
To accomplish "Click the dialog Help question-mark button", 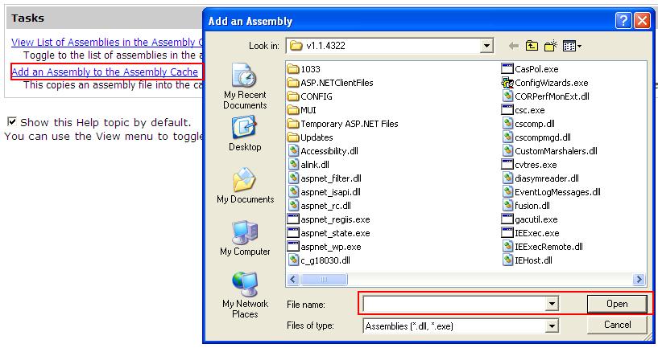I will [623, 21].
